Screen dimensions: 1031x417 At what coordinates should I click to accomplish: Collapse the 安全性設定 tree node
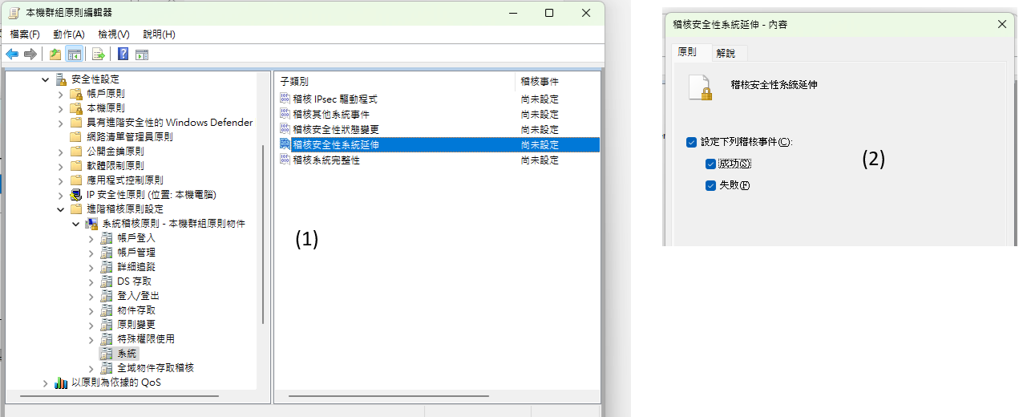coord(45,79)
